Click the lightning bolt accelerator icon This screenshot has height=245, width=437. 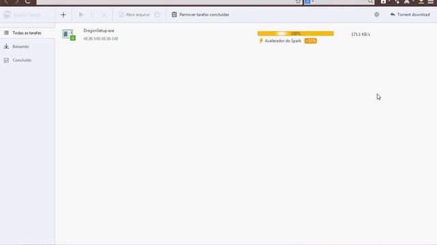click(x=261, y=41)
